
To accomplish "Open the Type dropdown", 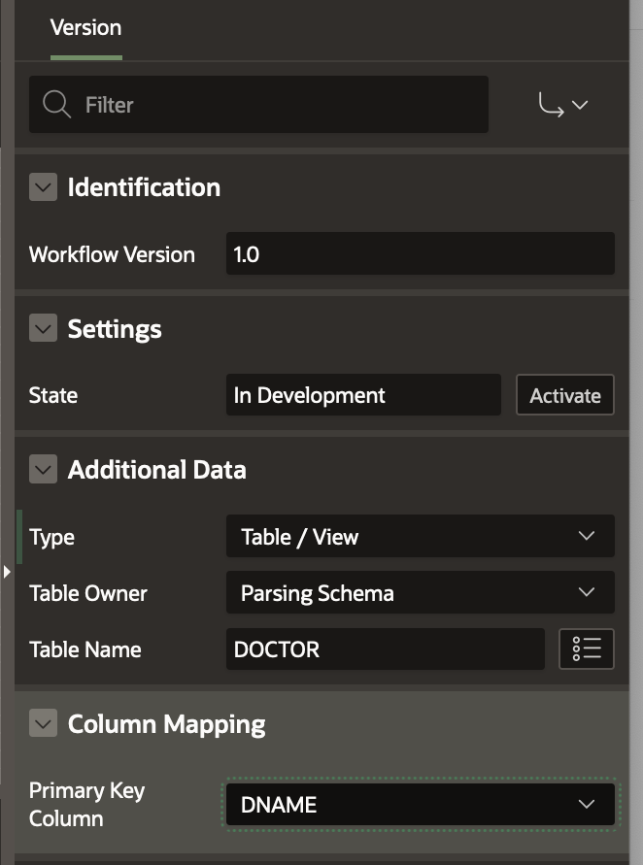I will (420, 536).
